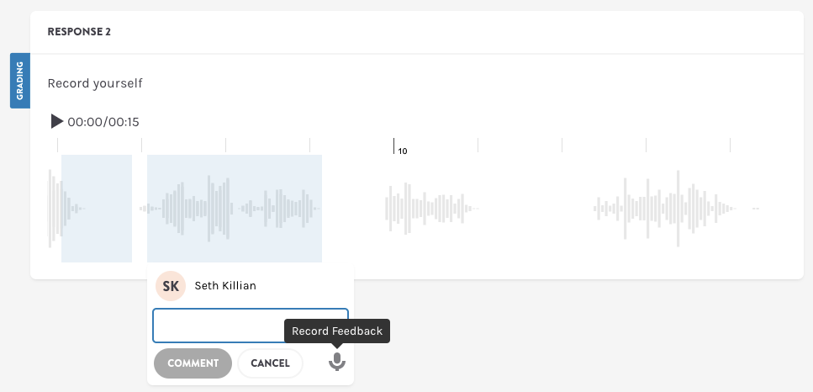Image resolution: width=813 pixels, height=392 pixels.
Task: Open the GRADING side tab
Action: 19,81
